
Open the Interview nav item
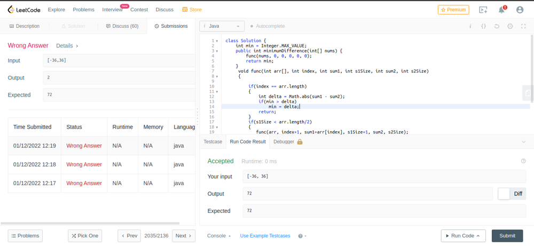[112, 10]
